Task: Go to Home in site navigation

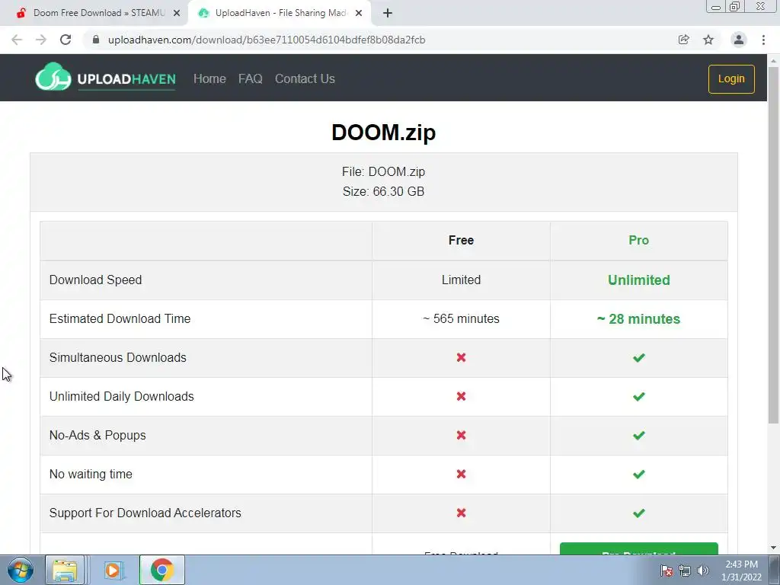Action: click(209, 78)
